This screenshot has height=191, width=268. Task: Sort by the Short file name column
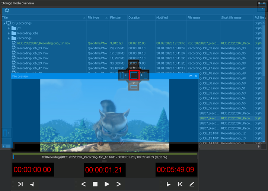[237, 17]
